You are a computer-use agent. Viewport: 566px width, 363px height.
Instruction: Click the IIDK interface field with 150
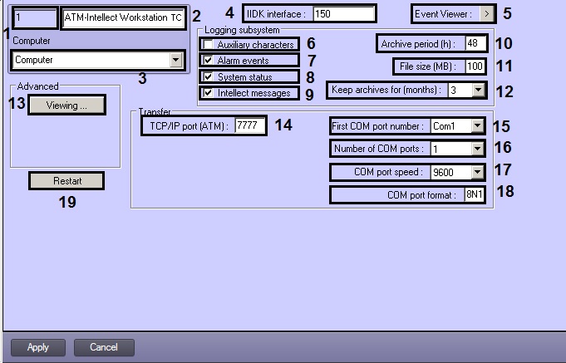343,14
